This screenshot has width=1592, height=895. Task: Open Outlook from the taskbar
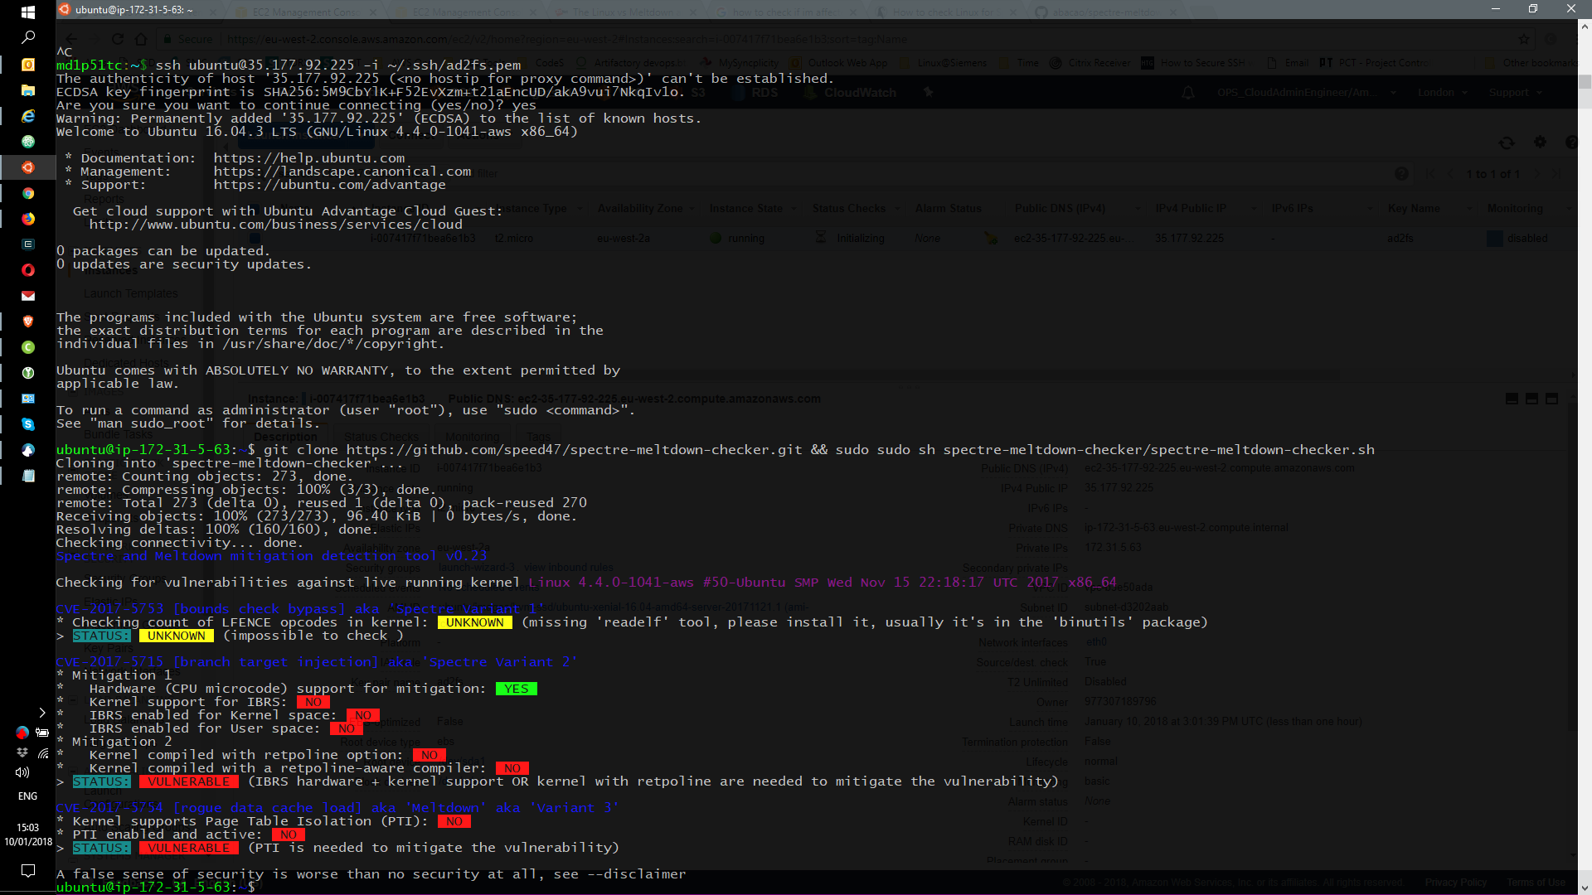tap(27, 65)
